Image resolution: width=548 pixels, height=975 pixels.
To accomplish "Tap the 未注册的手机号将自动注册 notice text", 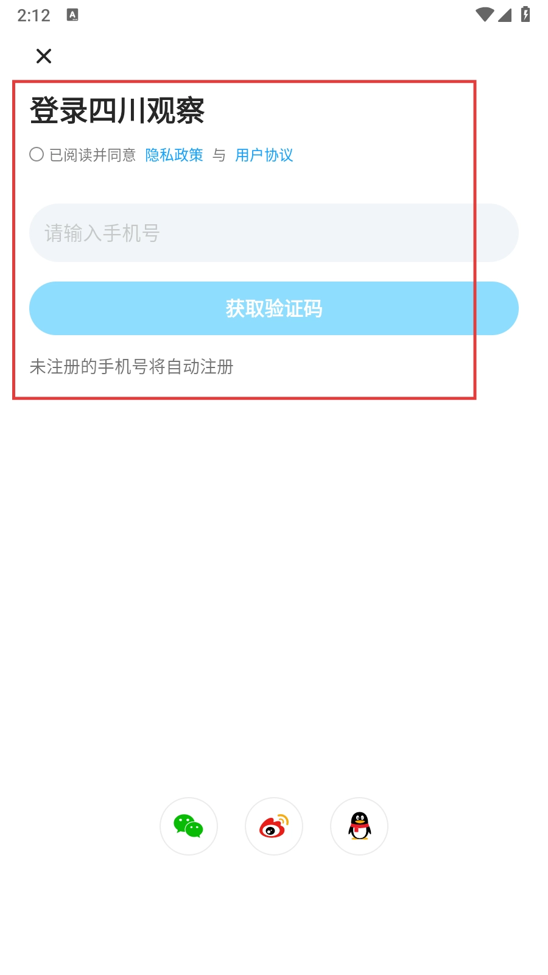I will (132, 367).
